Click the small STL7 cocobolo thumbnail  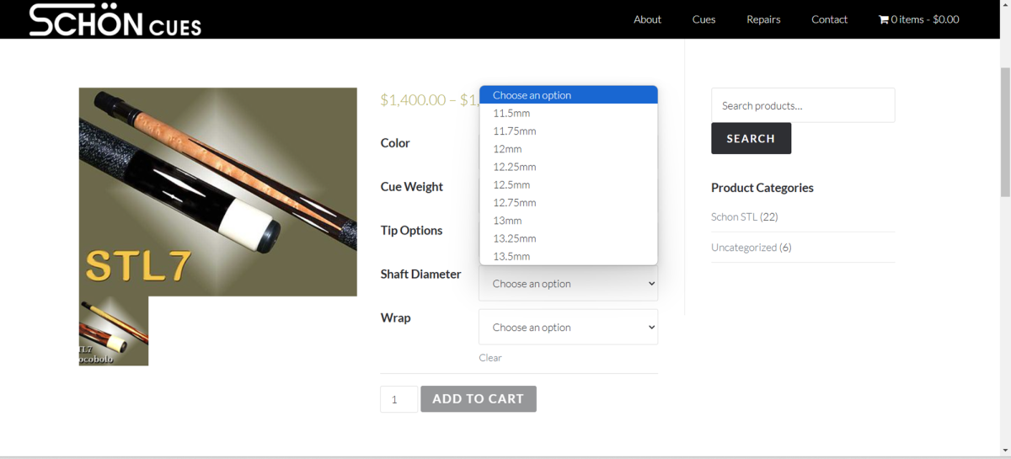click(114, 331)
